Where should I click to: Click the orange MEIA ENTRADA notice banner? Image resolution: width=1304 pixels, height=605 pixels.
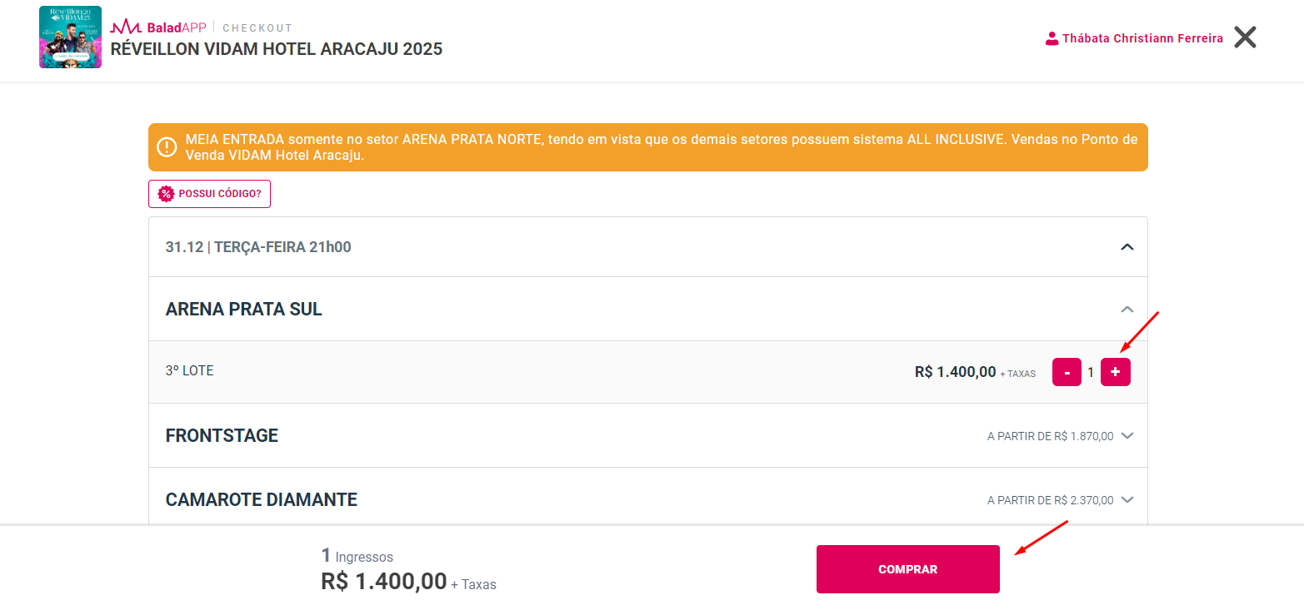pyautogui.click(x=647, y=147)
